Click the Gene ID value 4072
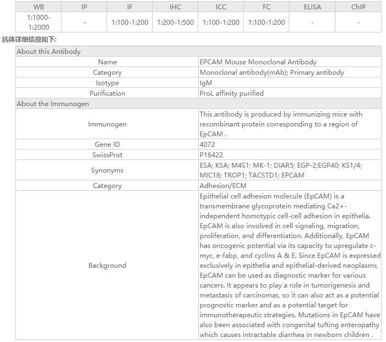Screen dimensions: 386x342 pyautogui.click(x=208, y=145)
